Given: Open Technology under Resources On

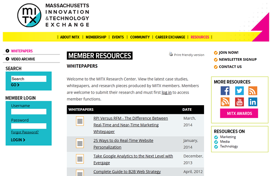Looking at the screenshot, I should pyautogui.click(x=229, y=147).
